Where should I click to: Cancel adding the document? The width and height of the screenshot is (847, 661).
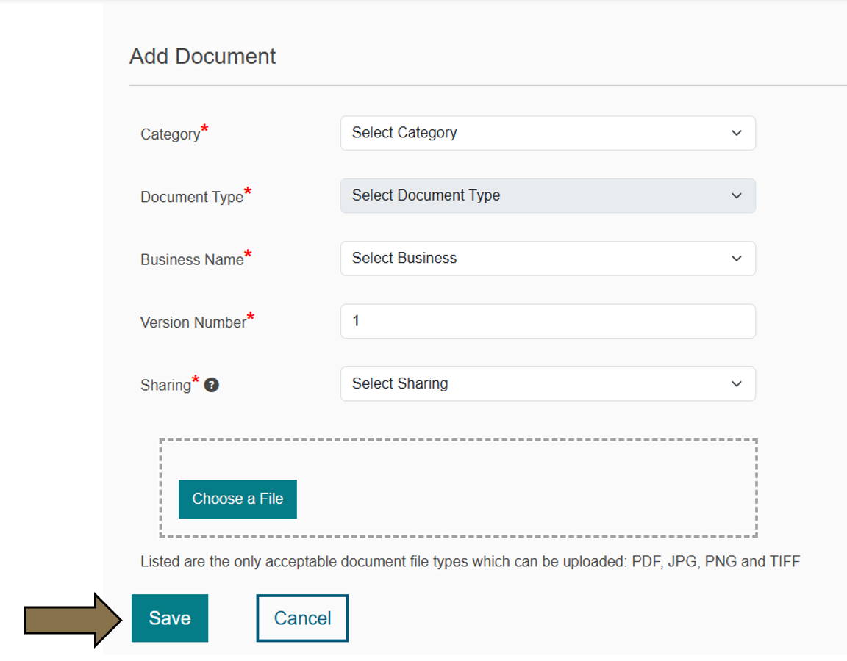(301, 618)
